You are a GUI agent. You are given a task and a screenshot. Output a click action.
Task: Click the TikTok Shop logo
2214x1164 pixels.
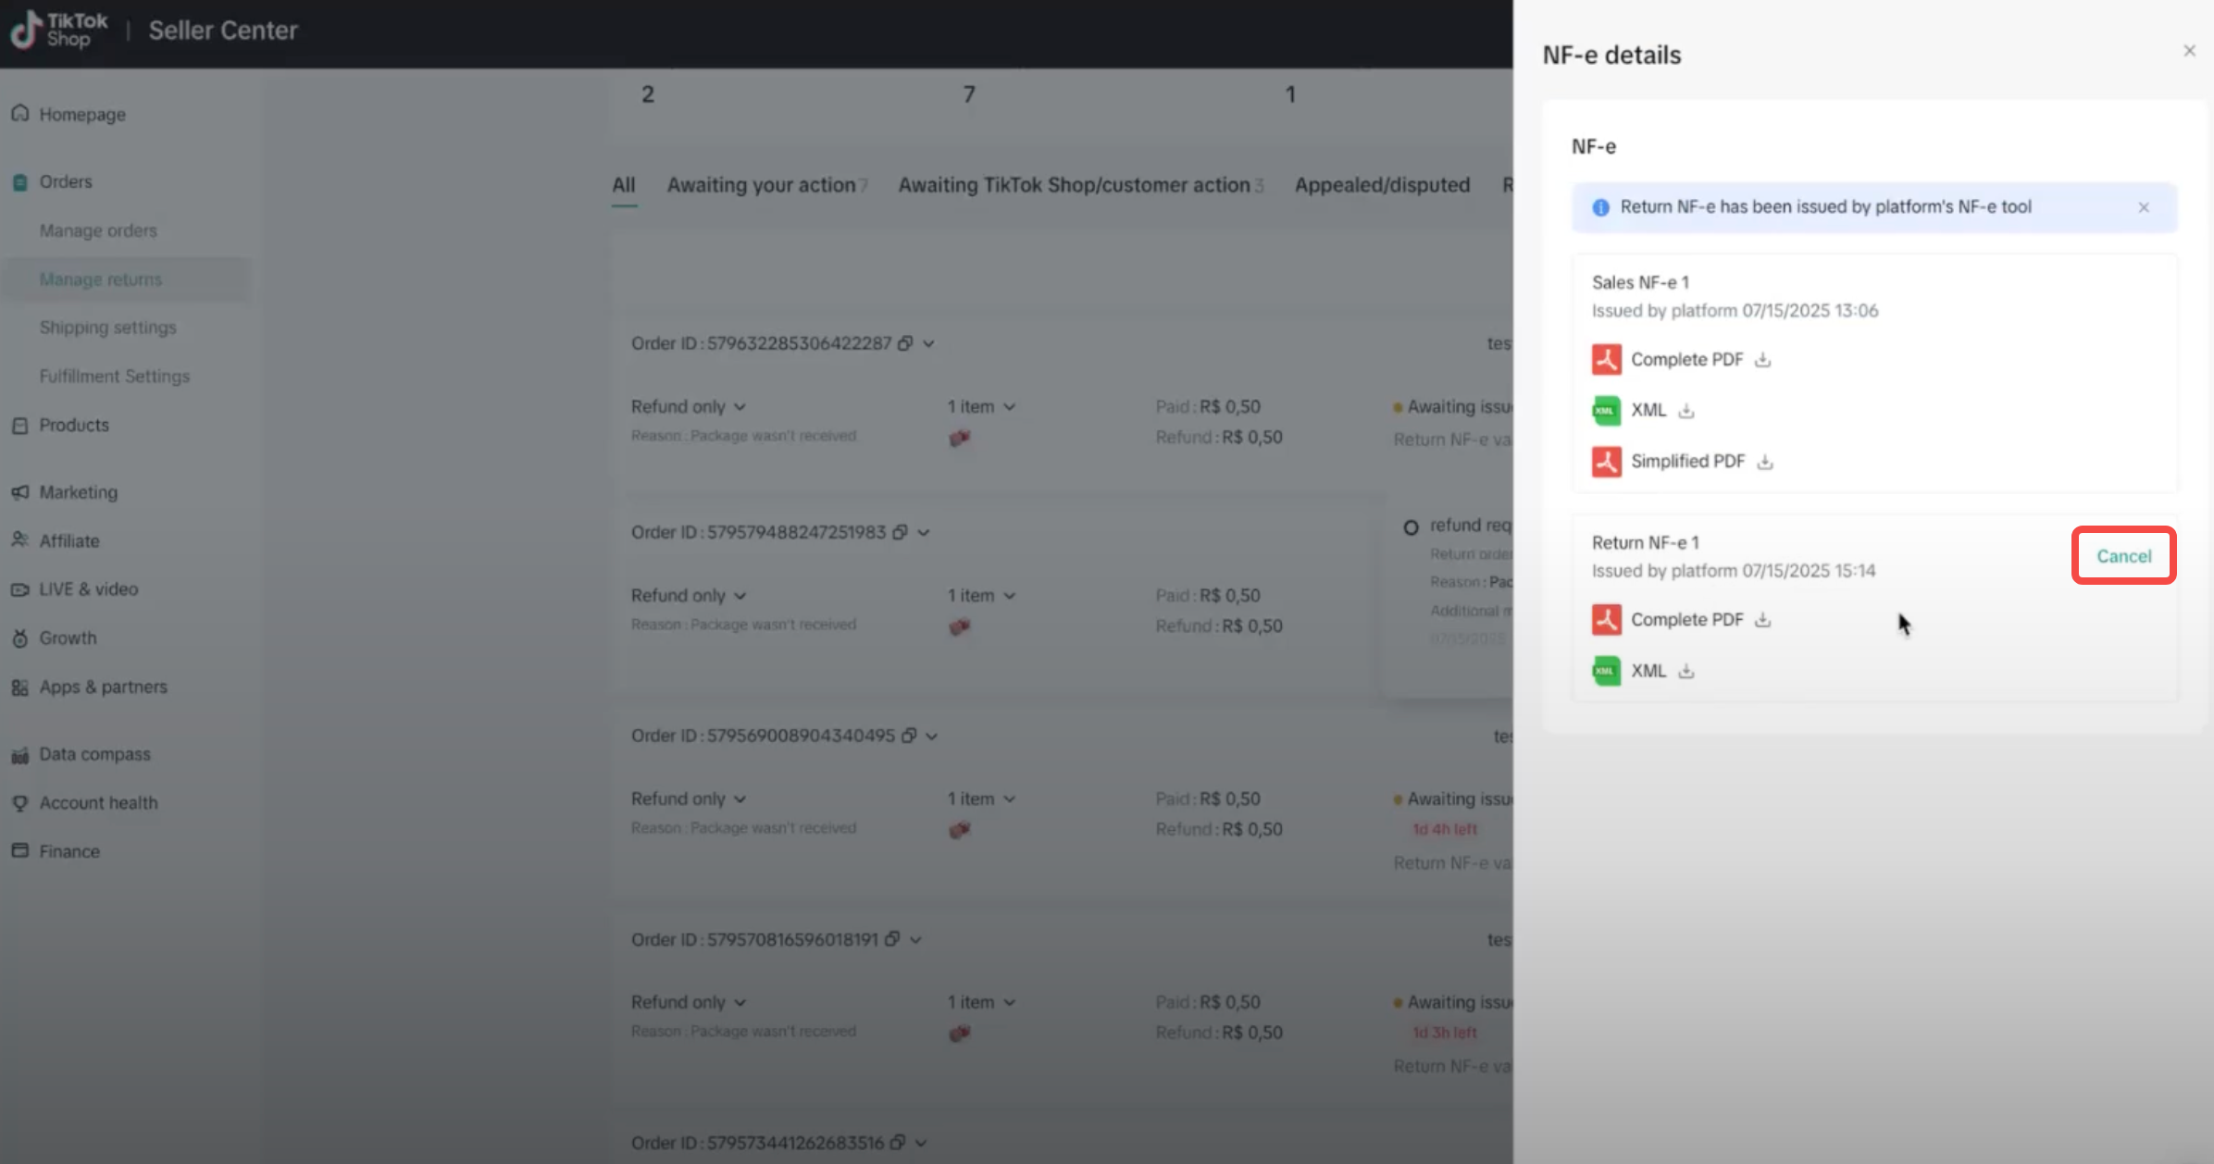click(58, 30)
